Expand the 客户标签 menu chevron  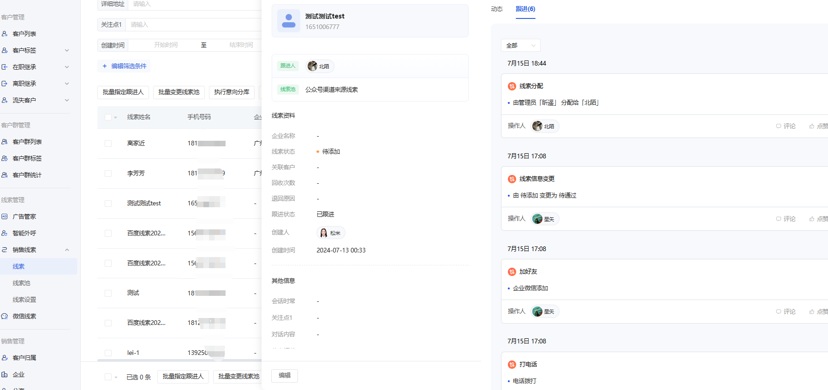(67, 50)
